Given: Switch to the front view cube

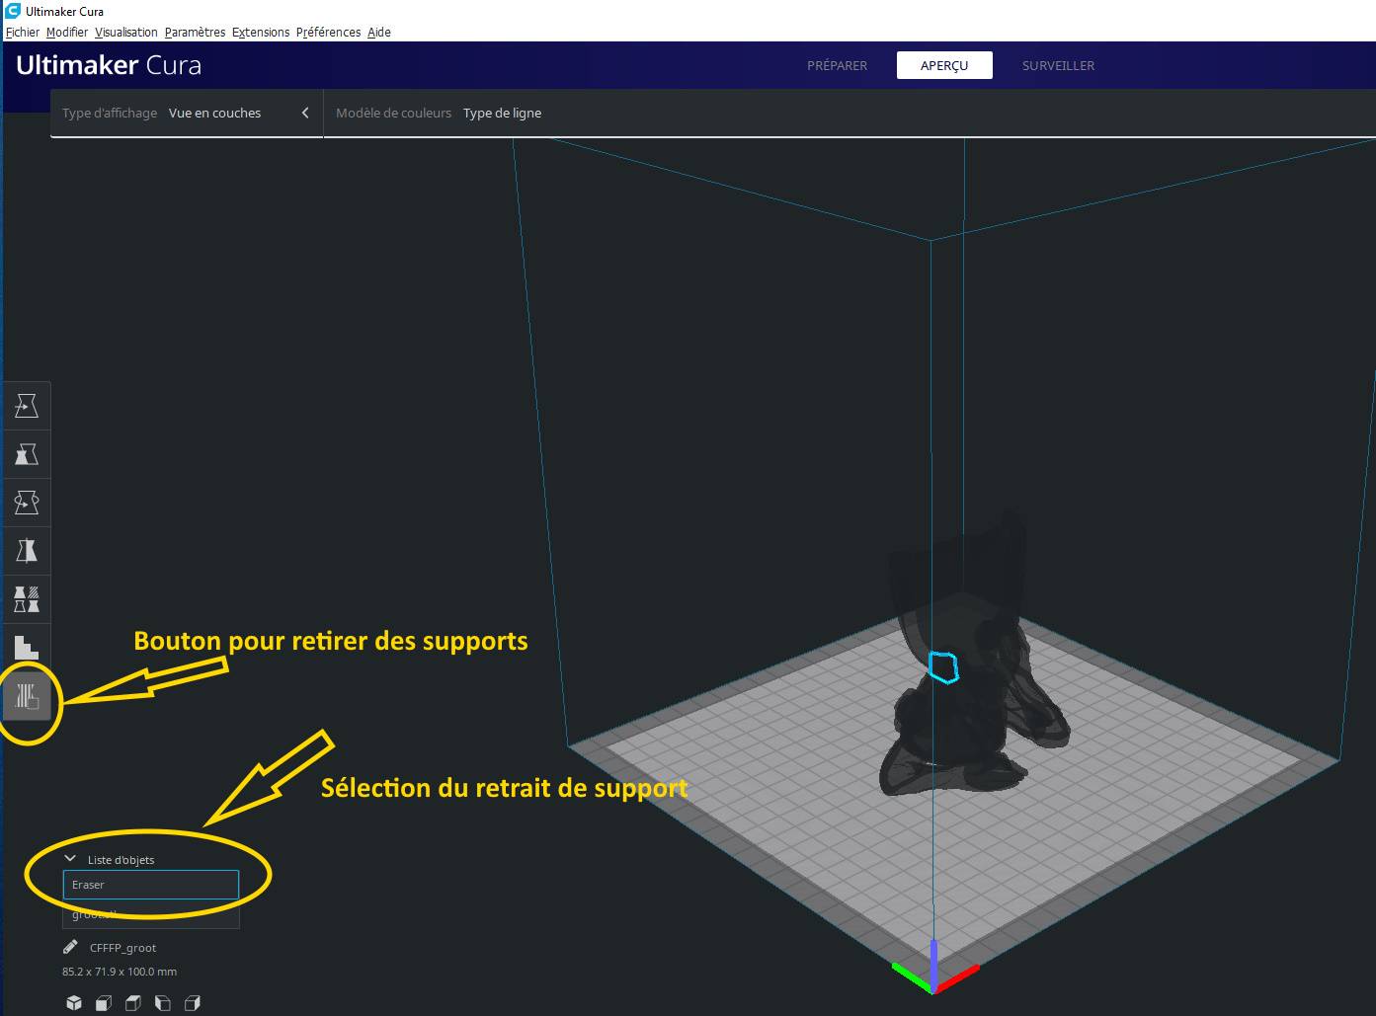Looking at the screenshot, I should (104, 1003).
